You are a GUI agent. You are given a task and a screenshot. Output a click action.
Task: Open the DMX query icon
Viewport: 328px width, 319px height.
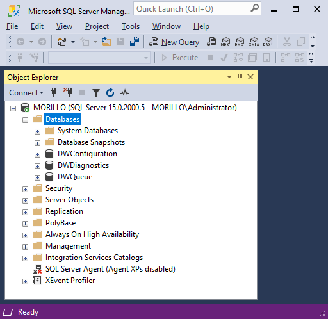(x=240, y=42)
